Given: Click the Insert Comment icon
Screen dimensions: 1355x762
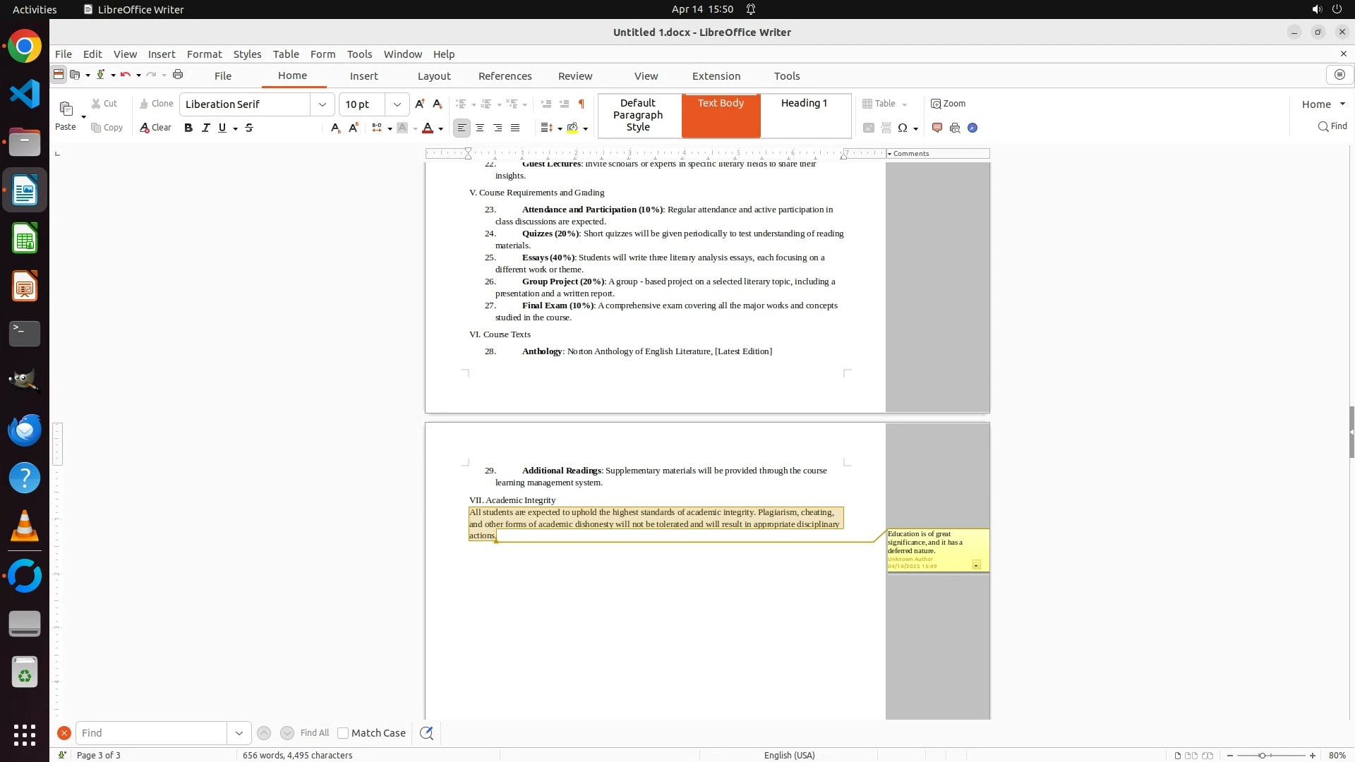Looking at the screenshot, I should (x=937, y=128).
